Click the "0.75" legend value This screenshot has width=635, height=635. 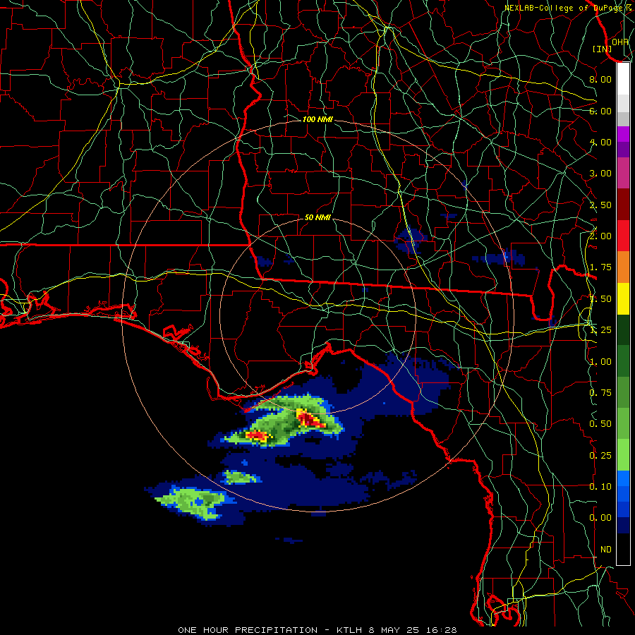(x=600, y=393)
